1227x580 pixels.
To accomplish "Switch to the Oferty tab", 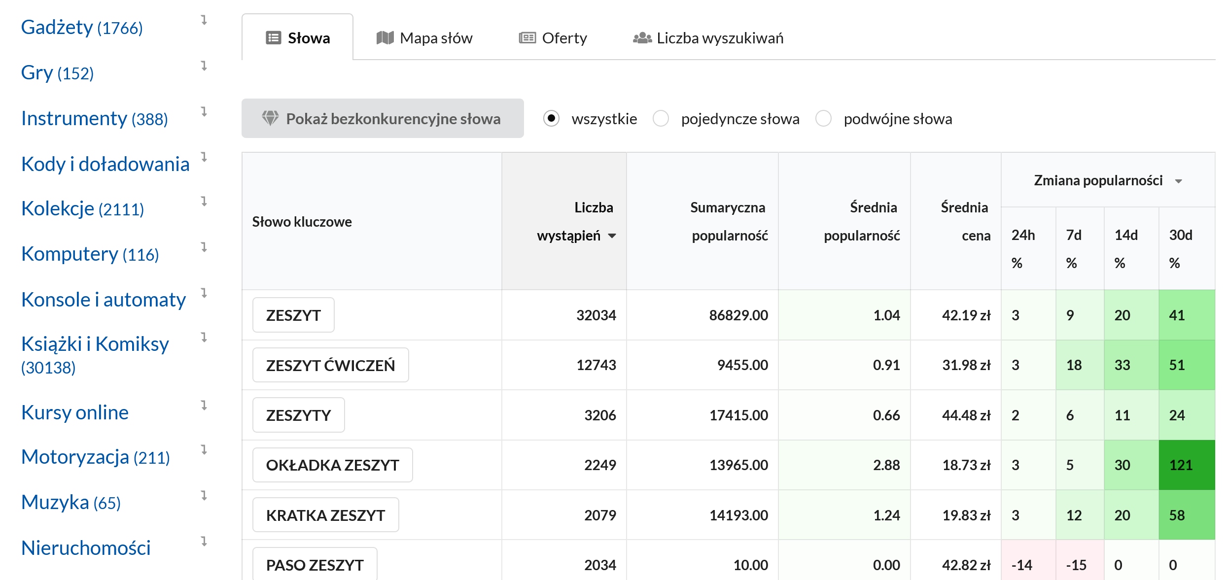I will 553,38.
